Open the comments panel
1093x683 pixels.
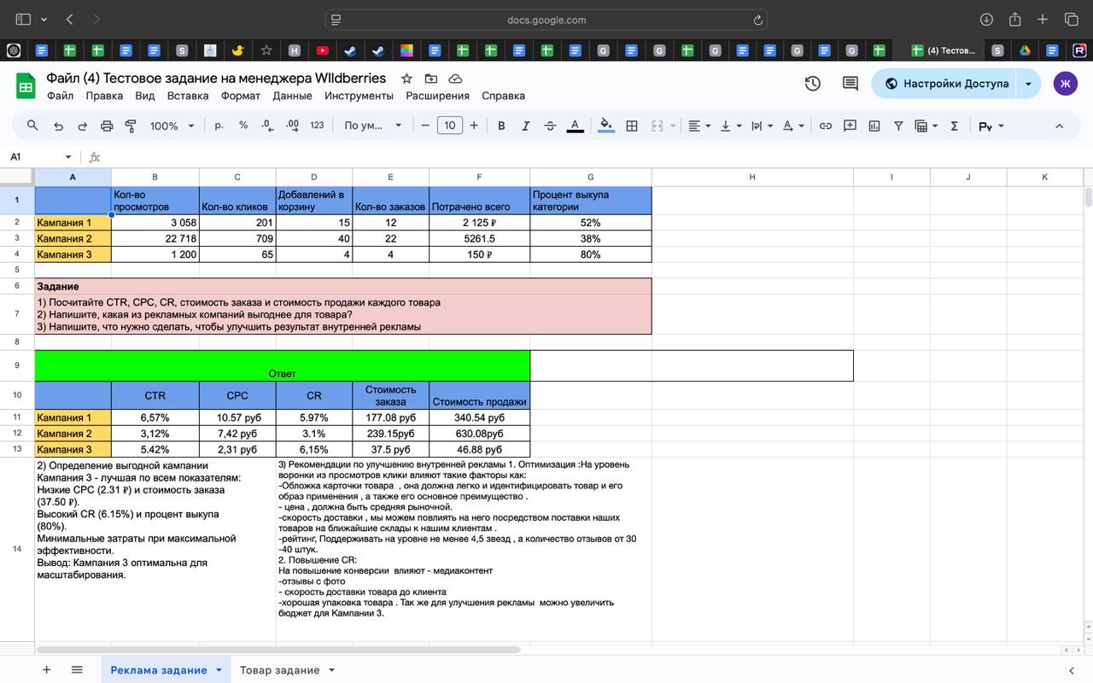[850, 84]
